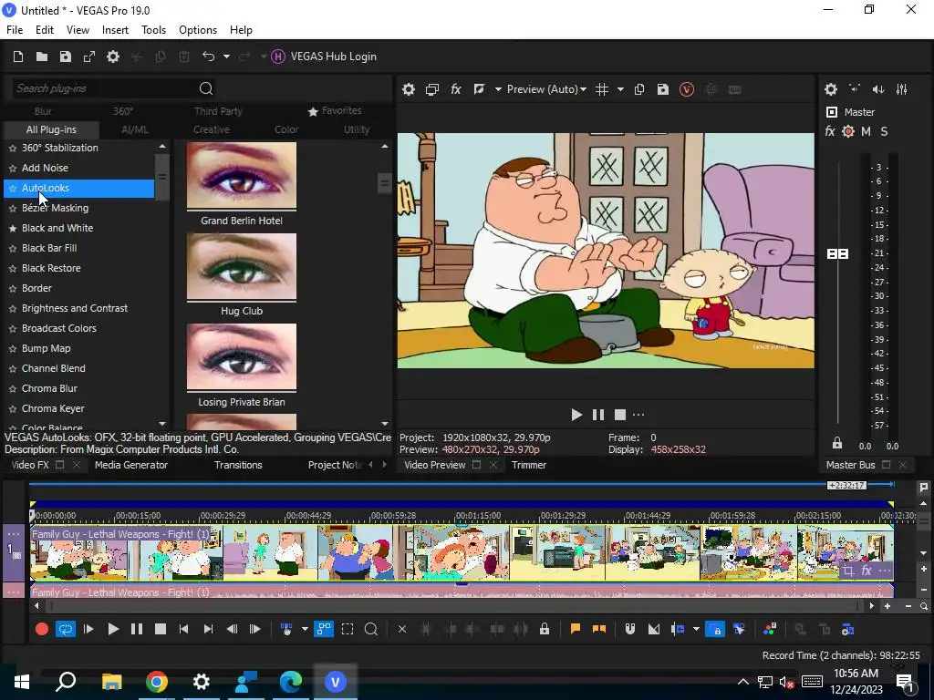
Task: Toggle Lock Event padlock icon
Action: [545, 629]
